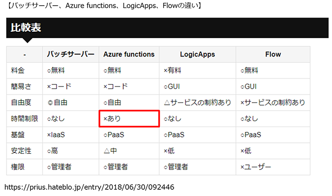Click the バッチサーバー column header
Viewport: 332px width, 196px height.
tap(71, 55)
